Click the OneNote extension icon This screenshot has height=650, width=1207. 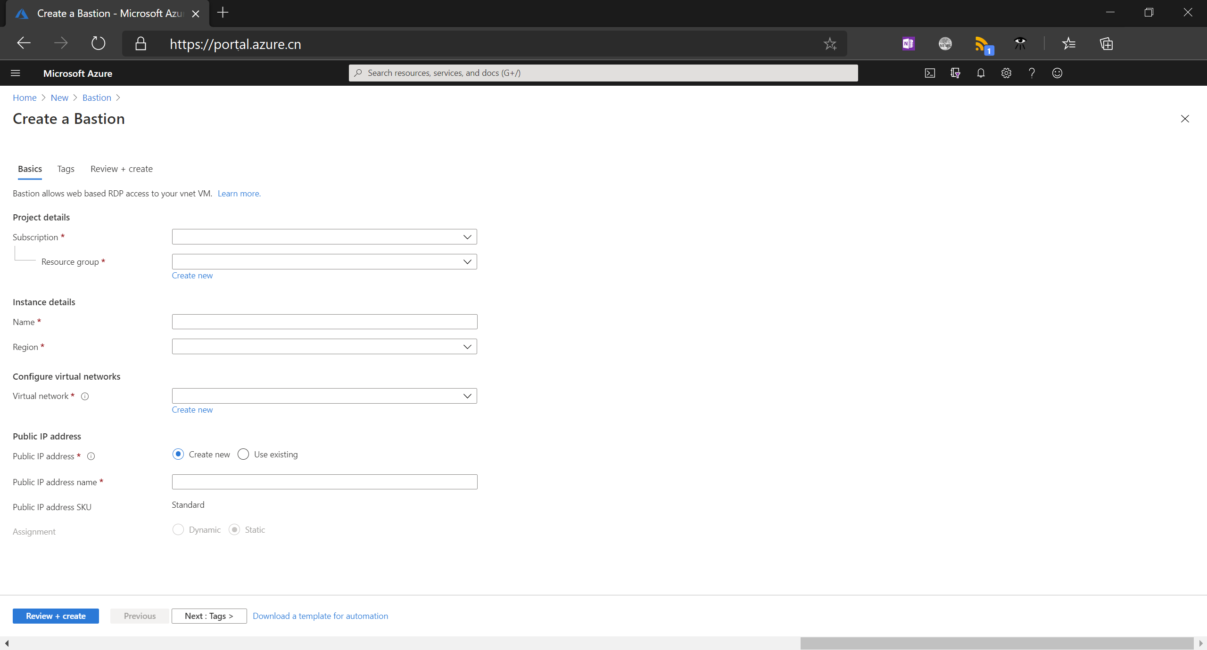908,44
